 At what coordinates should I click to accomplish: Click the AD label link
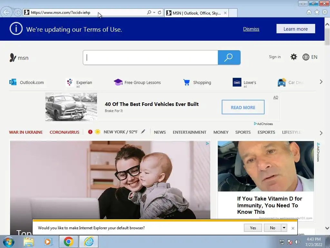pos(276,97)
